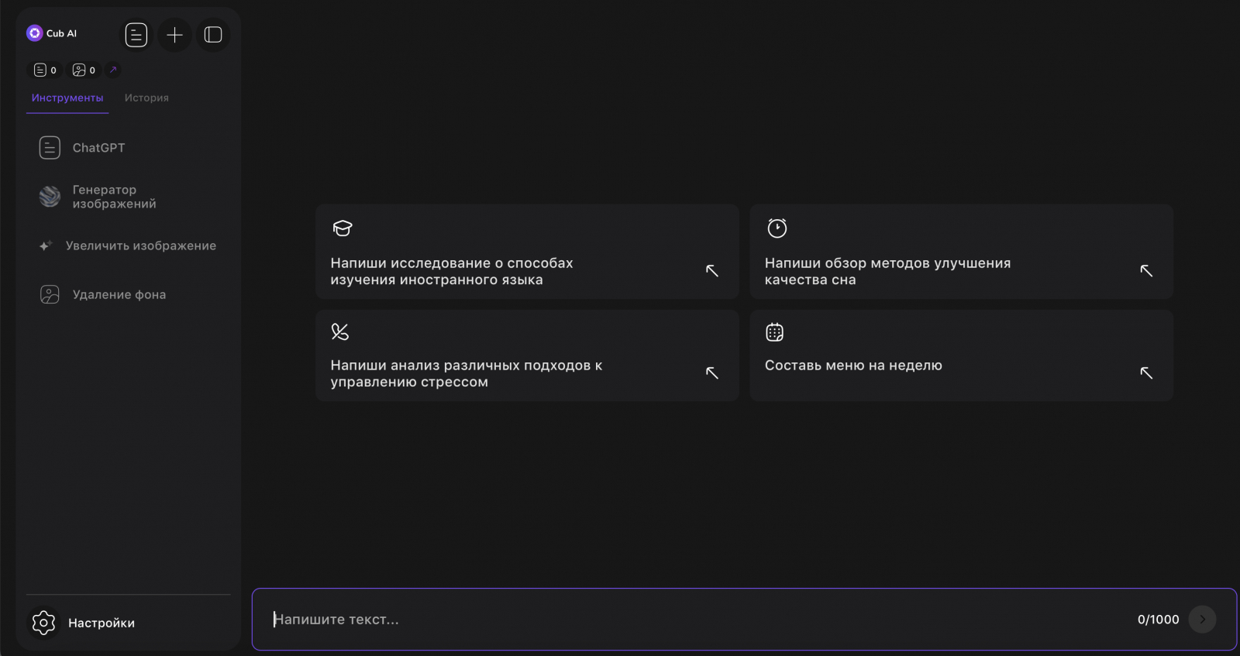Start a new chat with the plus button

click(175, 35)
